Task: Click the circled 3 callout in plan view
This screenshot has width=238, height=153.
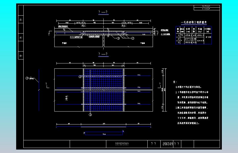Action: [x=90, y=115]
